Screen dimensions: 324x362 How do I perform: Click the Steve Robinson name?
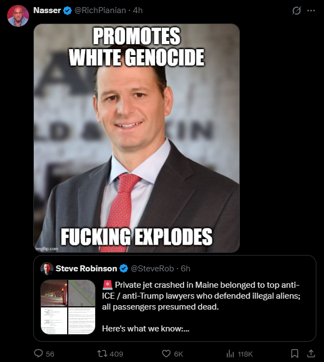[86, 269]
